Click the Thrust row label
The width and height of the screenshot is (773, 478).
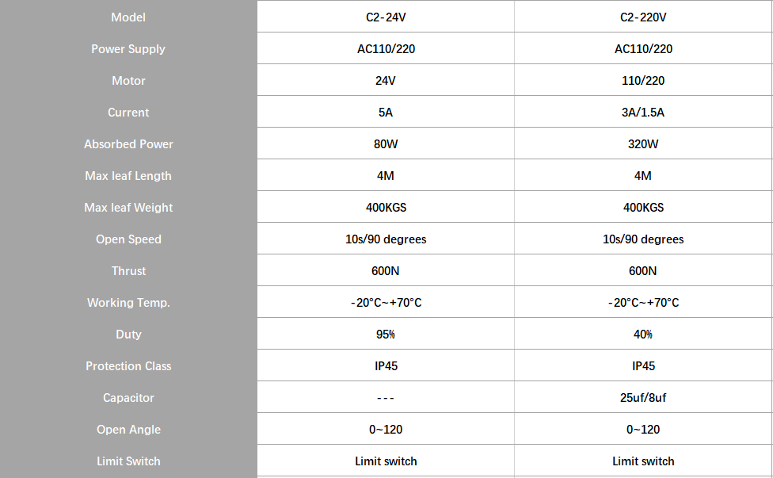[128, 271]
